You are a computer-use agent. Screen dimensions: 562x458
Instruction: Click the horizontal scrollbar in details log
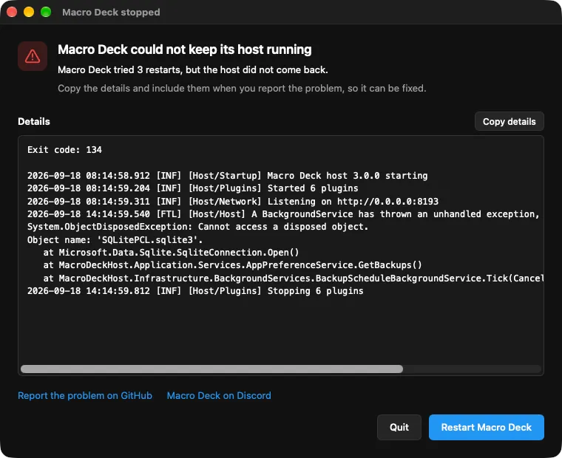211,369
